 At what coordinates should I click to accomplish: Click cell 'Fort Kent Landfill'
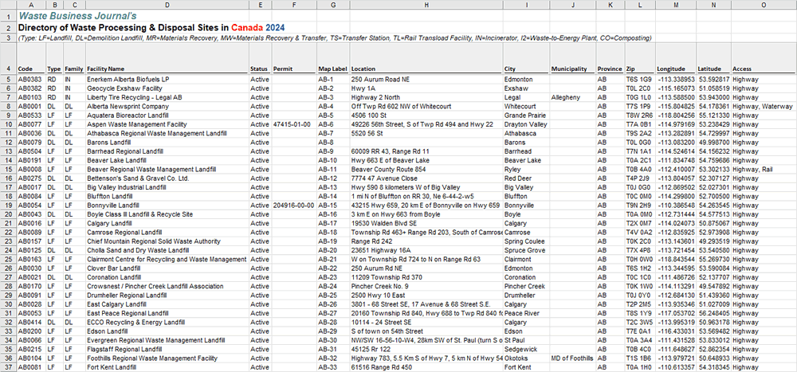click(x=167, y=367)
